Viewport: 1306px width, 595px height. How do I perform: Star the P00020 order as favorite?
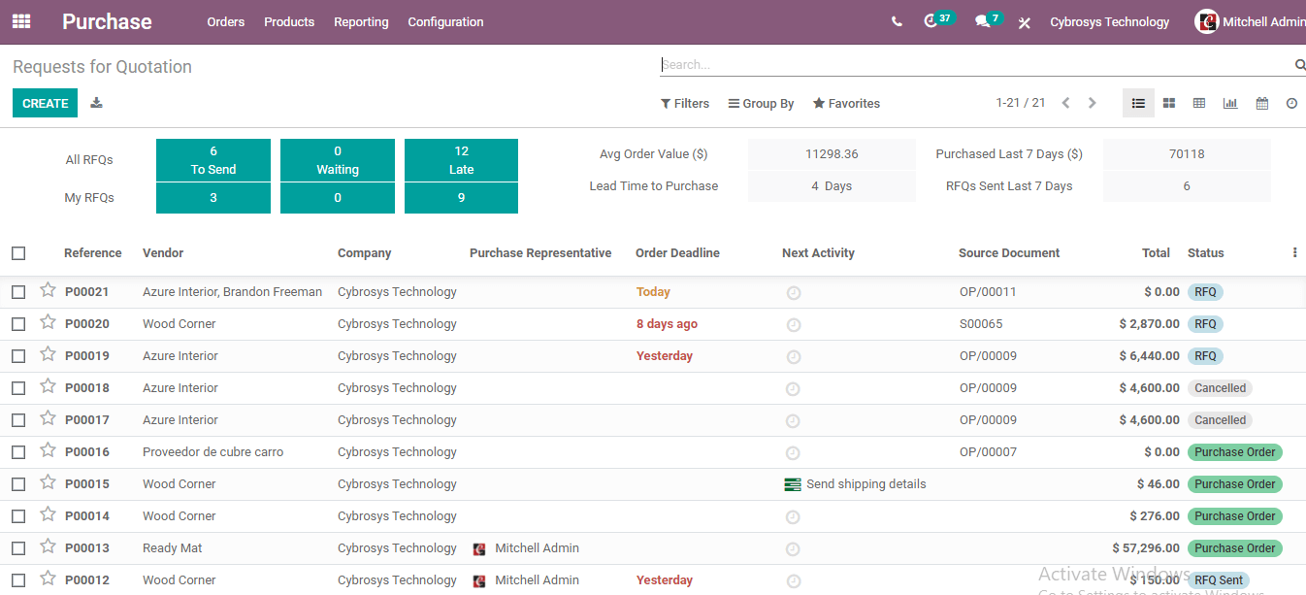48,322
